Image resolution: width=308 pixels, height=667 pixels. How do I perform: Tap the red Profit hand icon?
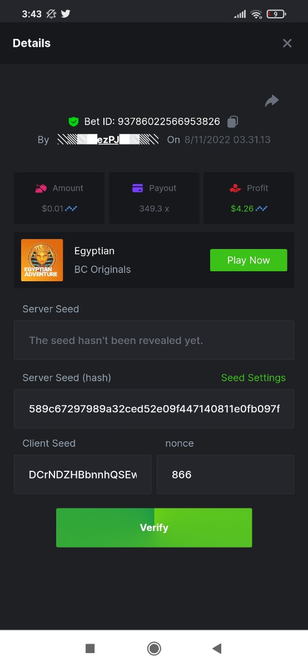tap(235, 188)
